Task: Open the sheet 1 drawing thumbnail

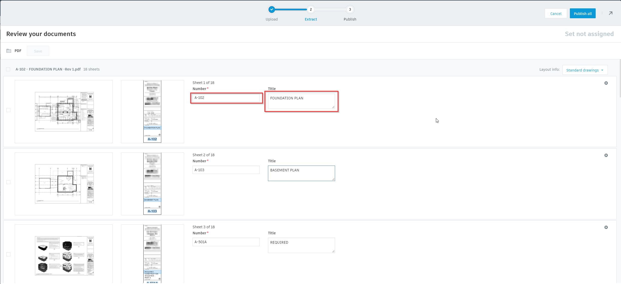Action: coord(64,112)
